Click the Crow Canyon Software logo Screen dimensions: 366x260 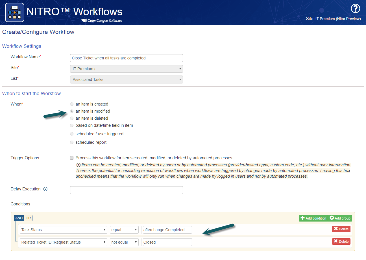pyautogui.click(x=101, y=20)
